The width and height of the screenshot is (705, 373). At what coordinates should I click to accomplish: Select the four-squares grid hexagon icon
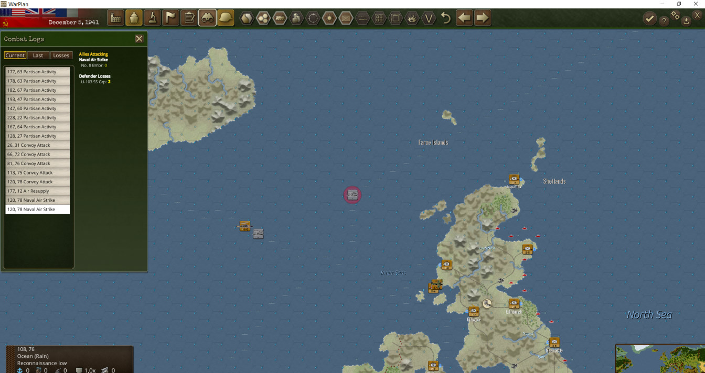(x=379, y=18)
